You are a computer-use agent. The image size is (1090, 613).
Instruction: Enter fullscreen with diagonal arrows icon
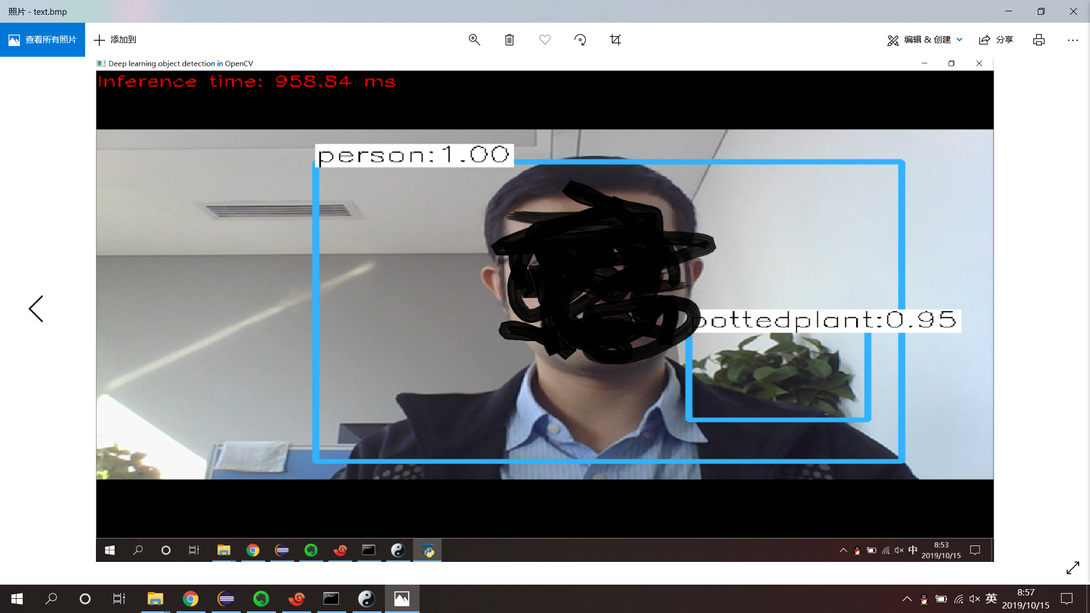1072,568
